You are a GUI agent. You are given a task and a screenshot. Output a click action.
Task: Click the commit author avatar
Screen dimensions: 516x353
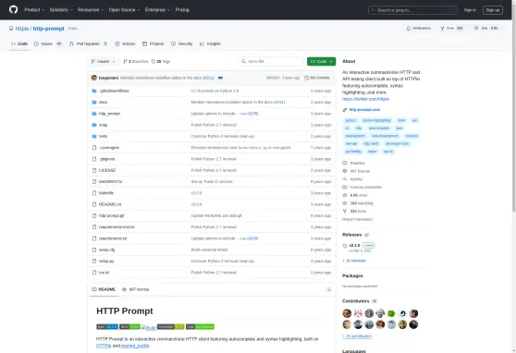[94, 78]
